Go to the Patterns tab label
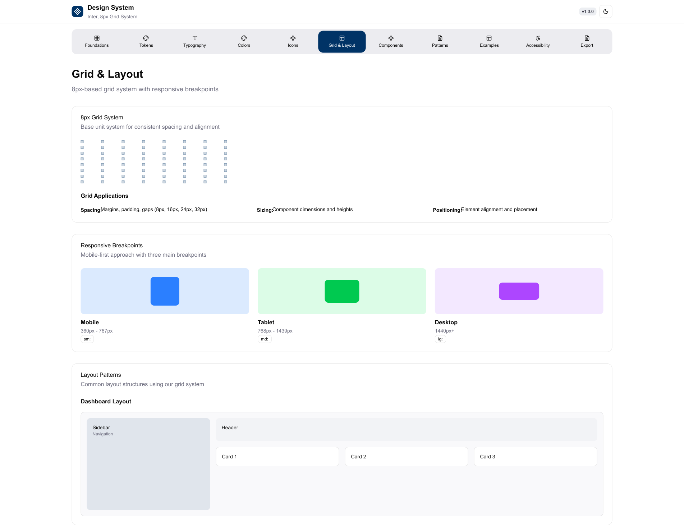684x531 pixels. pos(440,45)
